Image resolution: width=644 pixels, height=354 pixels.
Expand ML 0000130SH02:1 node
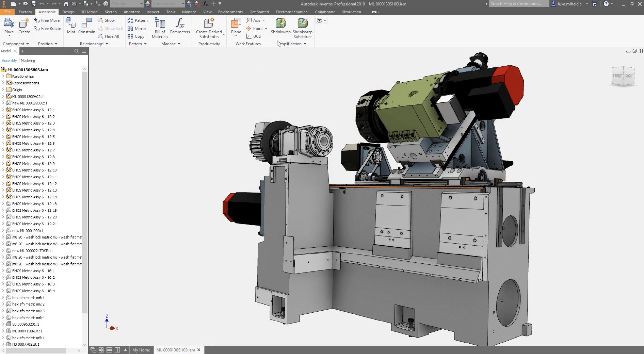point(3,97)
